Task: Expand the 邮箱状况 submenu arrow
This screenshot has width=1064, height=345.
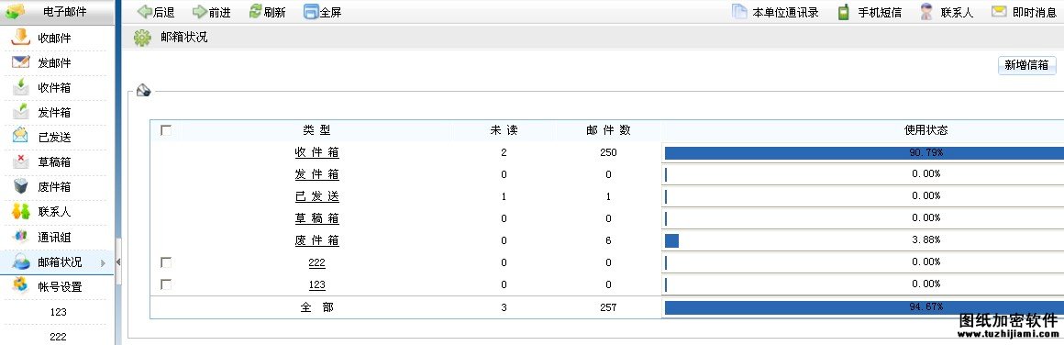Action: tap(103, 262)
